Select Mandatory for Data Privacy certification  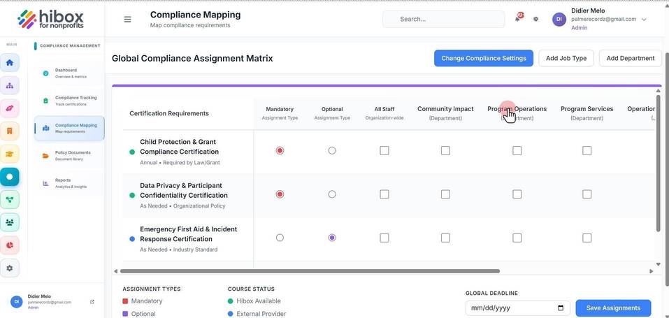coord(280,194)
